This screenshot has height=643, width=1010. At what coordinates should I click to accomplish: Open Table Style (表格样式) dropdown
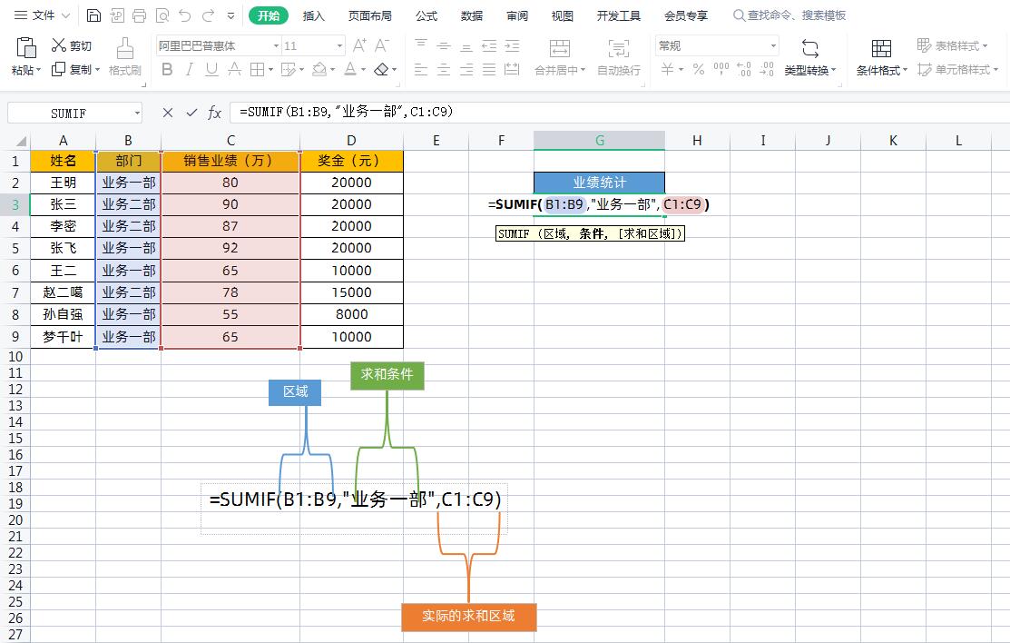(x=952, y=45)
